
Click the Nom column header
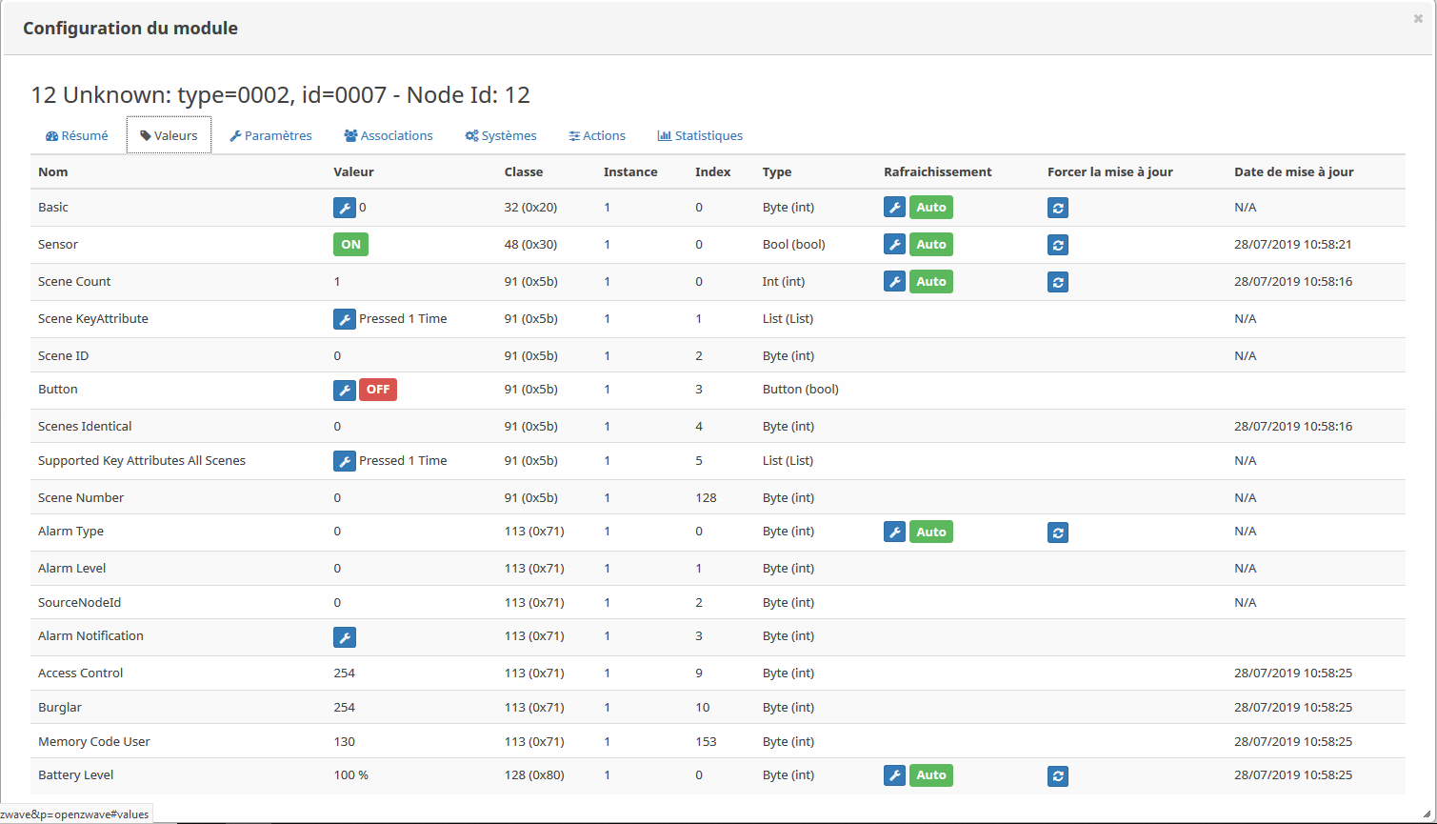coord(53,172)
